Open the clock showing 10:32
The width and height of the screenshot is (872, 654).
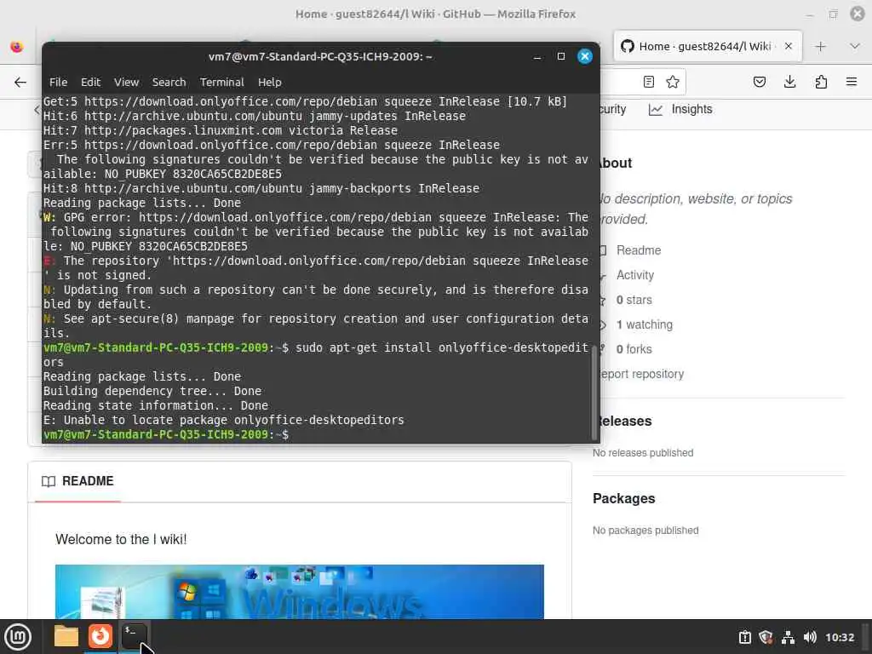point(839,637)
